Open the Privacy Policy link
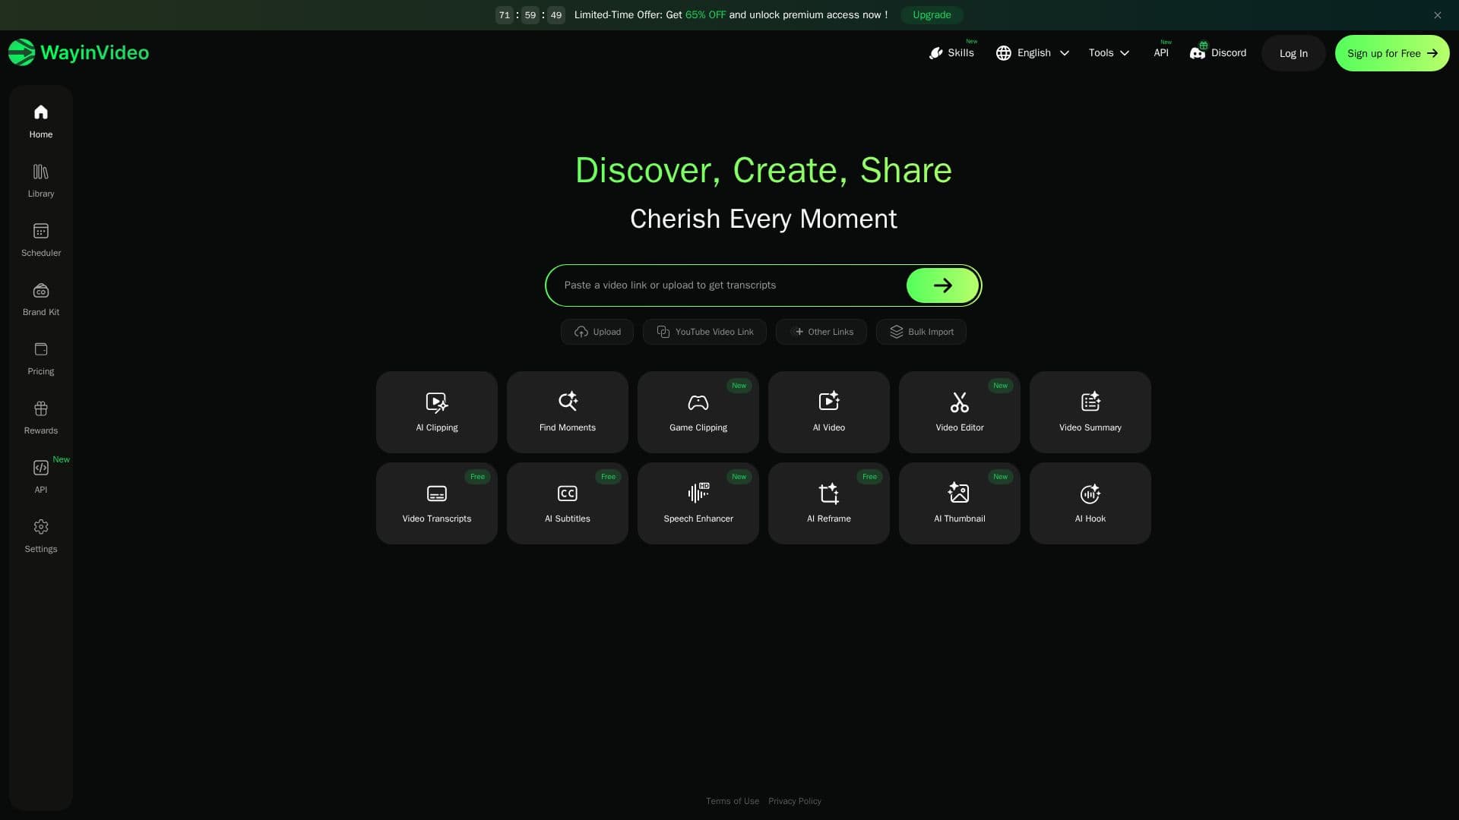This screenshot has width=1459, height=820. pos(794,801)
